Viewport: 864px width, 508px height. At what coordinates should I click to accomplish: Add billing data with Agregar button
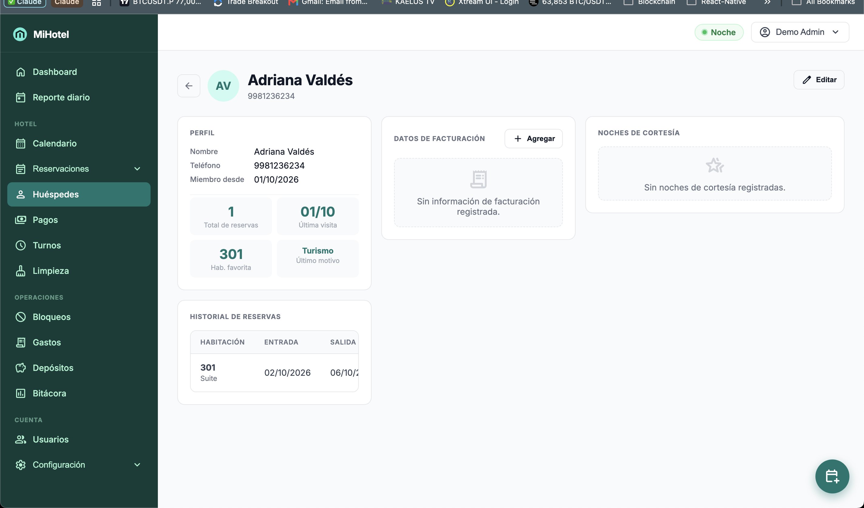pyautogui.click(x=533, y=138)
